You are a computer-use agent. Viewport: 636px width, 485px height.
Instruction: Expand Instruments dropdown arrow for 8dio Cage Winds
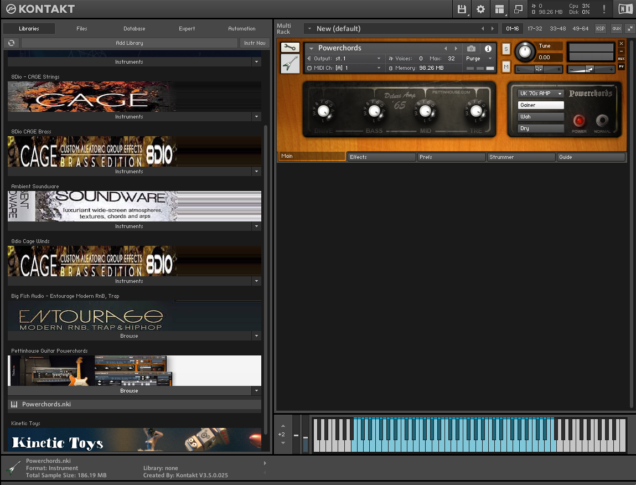pyautogui.click(x=256, y=281)
